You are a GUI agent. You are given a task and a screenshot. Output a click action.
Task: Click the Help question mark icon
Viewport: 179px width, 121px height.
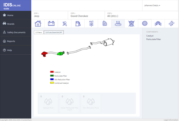click(4, 50)
